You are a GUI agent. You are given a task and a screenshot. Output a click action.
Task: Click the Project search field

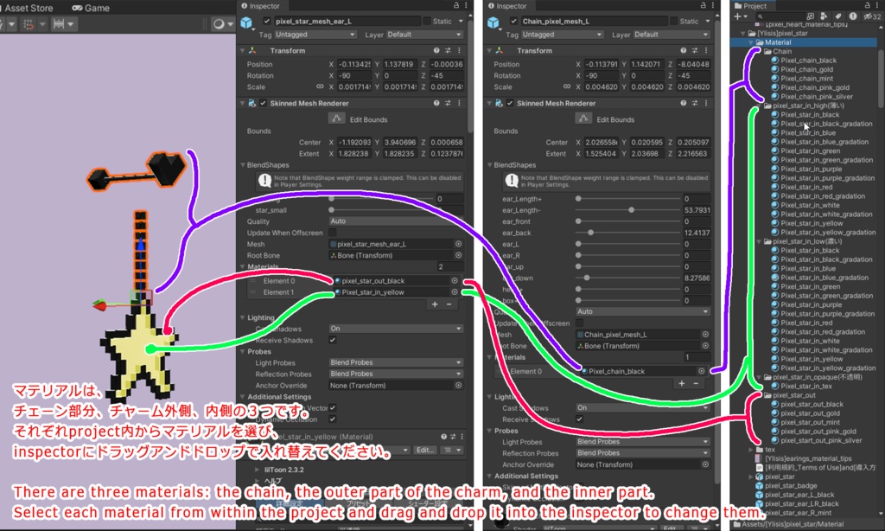[x=782, y=16]
